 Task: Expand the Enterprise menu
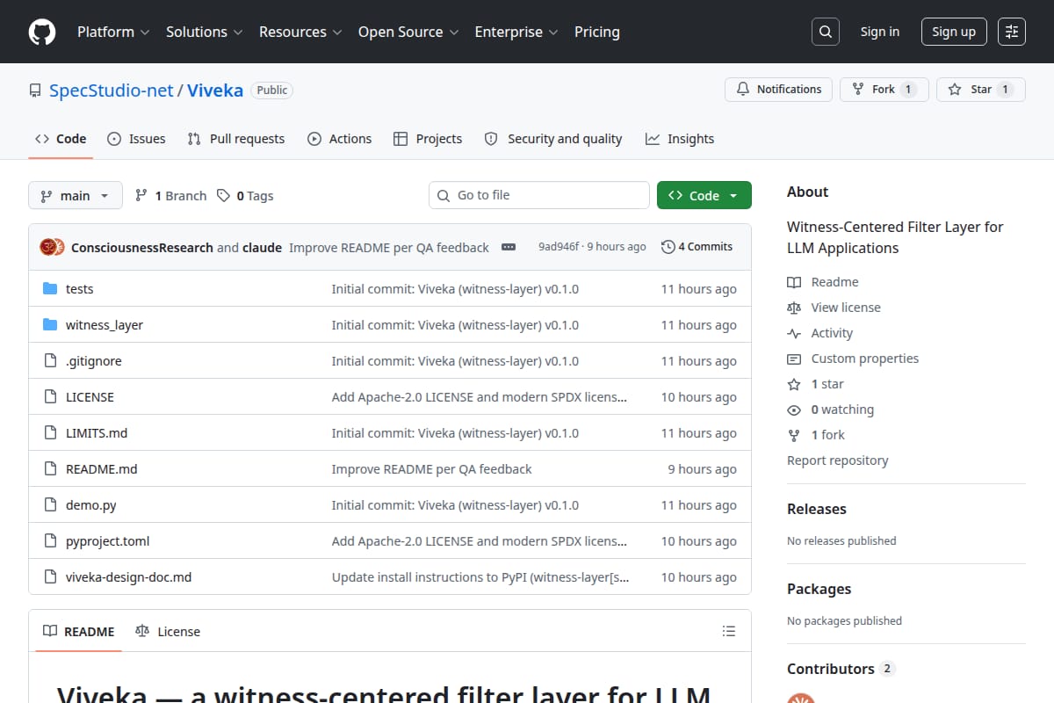(516, 32)
